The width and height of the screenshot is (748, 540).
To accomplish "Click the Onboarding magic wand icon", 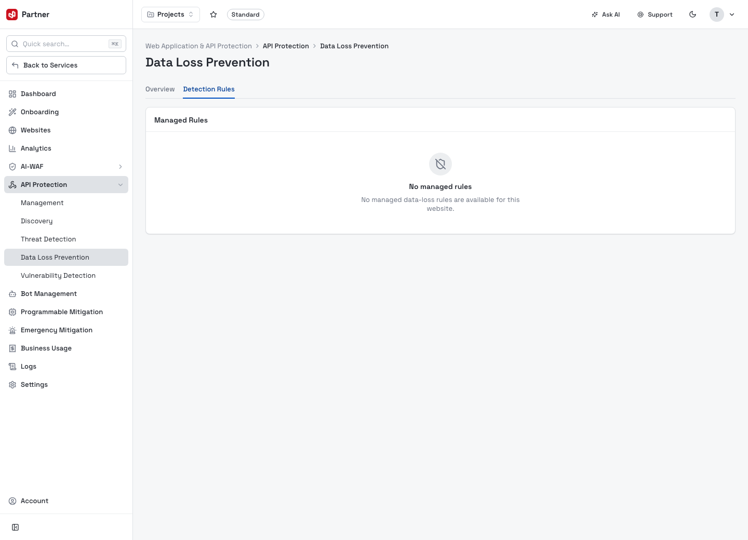I will click(x=12, y=112).
